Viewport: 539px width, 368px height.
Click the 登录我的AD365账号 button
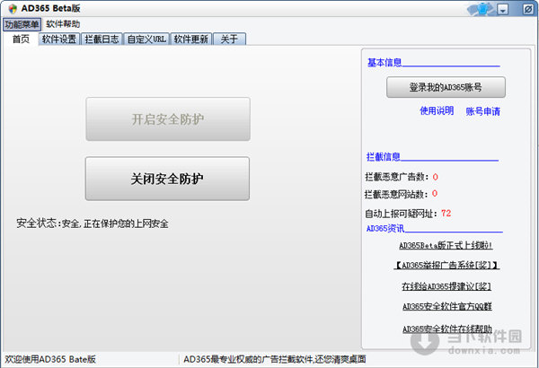tap(446, 87)
